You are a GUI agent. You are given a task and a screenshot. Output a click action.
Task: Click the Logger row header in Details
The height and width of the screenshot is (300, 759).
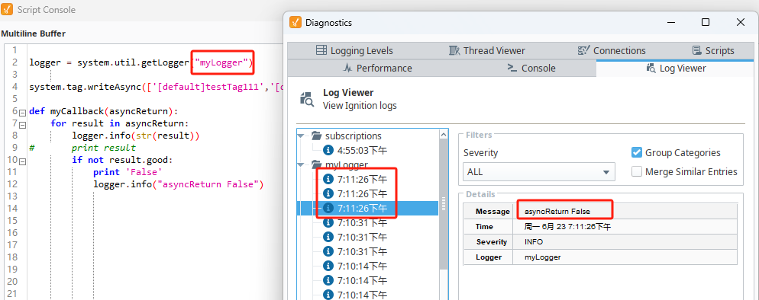pyautogui.click(x=489, y=257)
